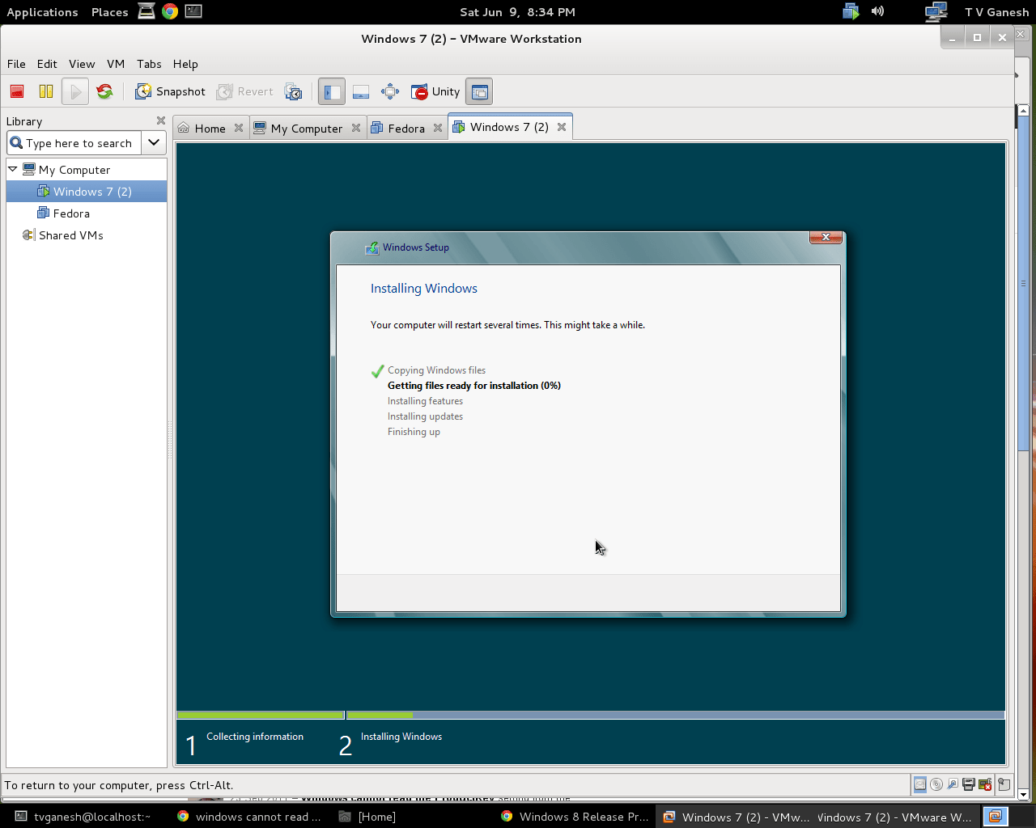Switch to the [Home] file manager task
1036x828 pixels.
click(x=368, y=817)
